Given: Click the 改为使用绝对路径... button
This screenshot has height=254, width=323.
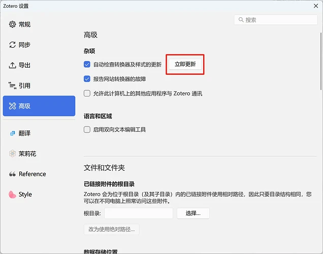Looking at the screenshot, I should click(111, 229).
